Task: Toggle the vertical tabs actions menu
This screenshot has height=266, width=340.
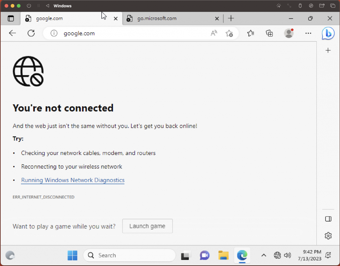Action: [x=11, y=19]
